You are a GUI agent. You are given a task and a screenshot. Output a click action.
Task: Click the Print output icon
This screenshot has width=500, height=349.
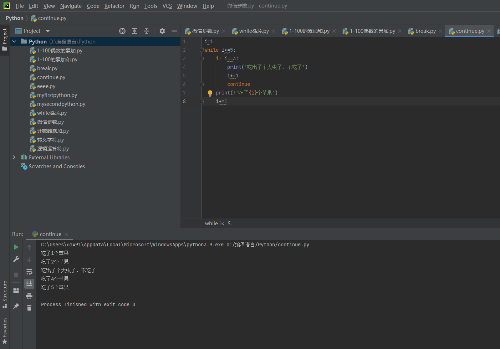click(29, 296)
